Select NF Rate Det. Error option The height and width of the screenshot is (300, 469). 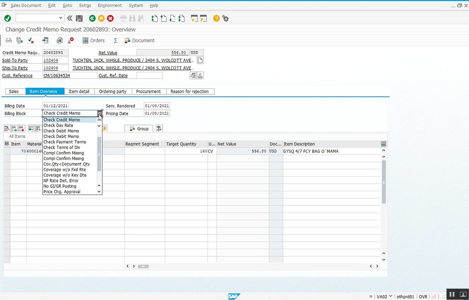61,180
